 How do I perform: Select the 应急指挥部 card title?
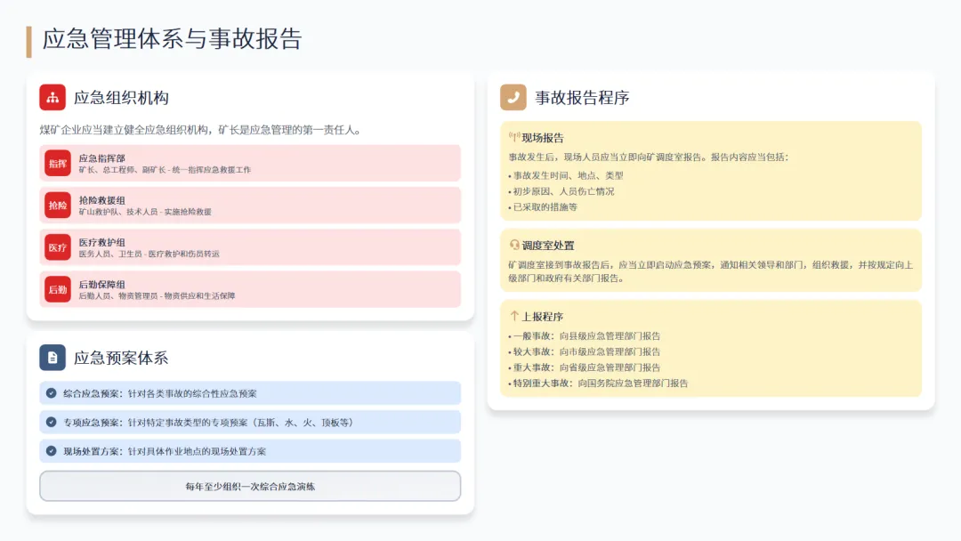click(x=101, y=158)
